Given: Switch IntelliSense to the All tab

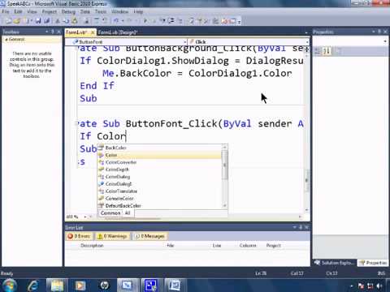Looking at the screenshot, I should 128,213.
